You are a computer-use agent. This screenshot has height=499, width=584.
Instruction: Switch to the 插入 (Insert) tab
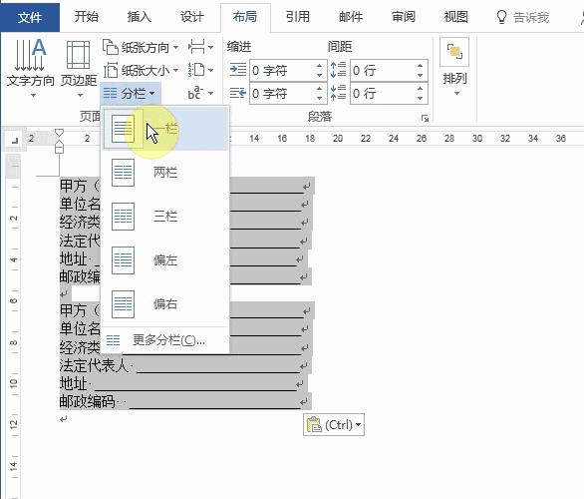[x=139, y=17]
